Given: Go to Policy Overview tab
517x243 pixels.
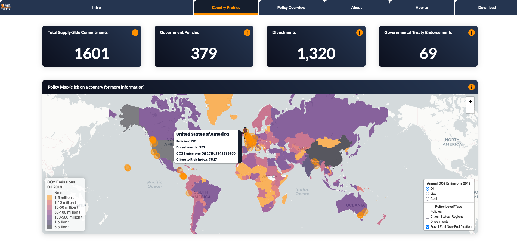Looking at the screenshot, I should [291, 8].
